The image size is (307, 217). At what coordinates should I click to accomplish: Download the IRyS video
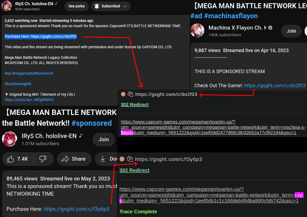(x=106, y=159)
